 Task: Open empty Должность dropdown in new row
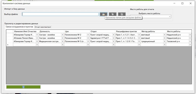(x=63, y=45)
